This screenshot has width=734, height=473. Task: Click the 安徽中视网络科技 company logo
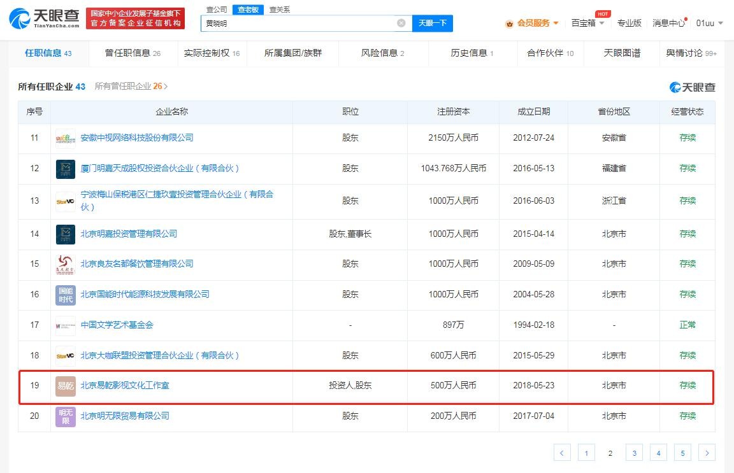[x=66, y=138]
